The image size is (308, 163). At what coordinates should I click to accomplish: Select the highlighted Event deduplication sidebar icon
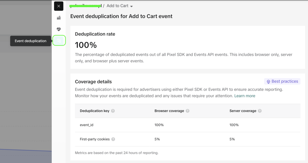pos(59,41)
